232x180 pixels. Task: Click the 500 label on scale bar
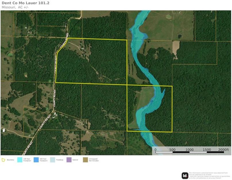pyautogui.click(x=172, y=150)
